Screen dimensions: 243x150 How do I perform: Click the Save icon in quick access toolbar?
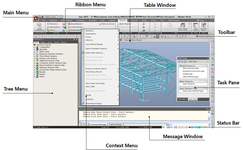coord(47,17)
